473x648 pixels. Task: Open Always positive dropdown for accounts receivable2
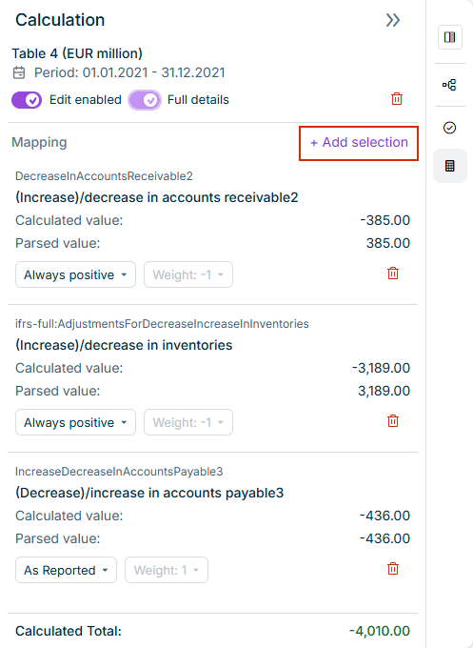coord(75,274)
